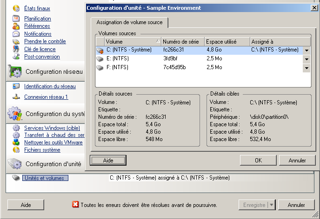Click the C: assigné à C:\ summary text
The width and height of the screenshot is (320, 219).
point(170,178)
